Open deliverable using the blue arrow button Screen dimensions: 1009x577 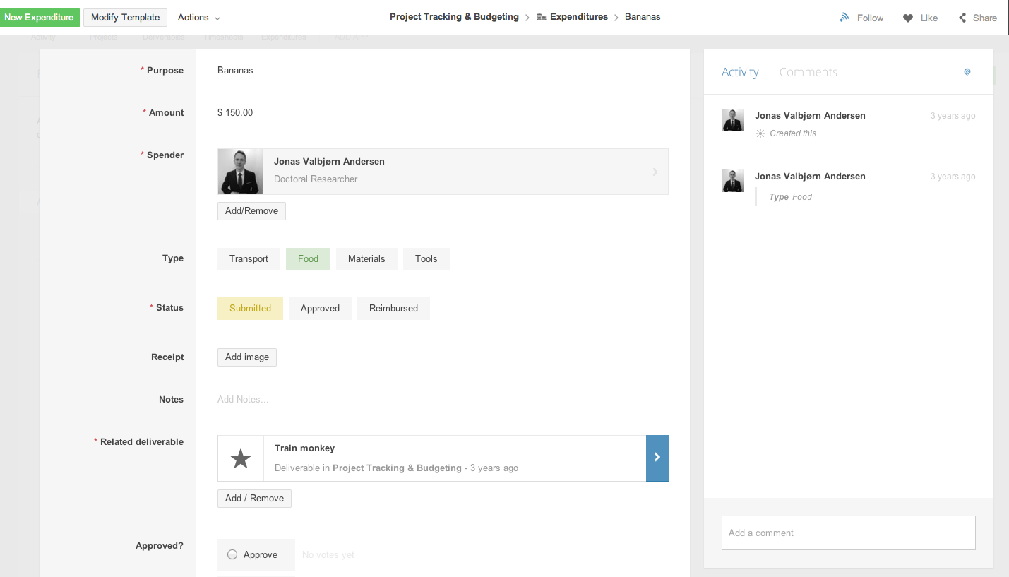(x=657, y=458)
